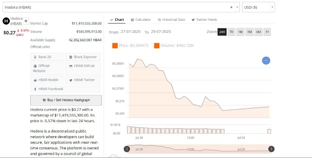The height and width of the screenshot is (158, 312).
Task: Set the To date field 29-07-2025
Action: [x=161, y=32]
